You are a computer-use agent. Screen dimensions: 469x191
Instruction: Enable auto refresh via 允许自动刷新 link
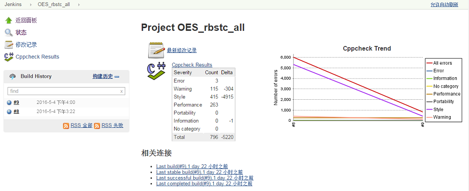[444, 5]
